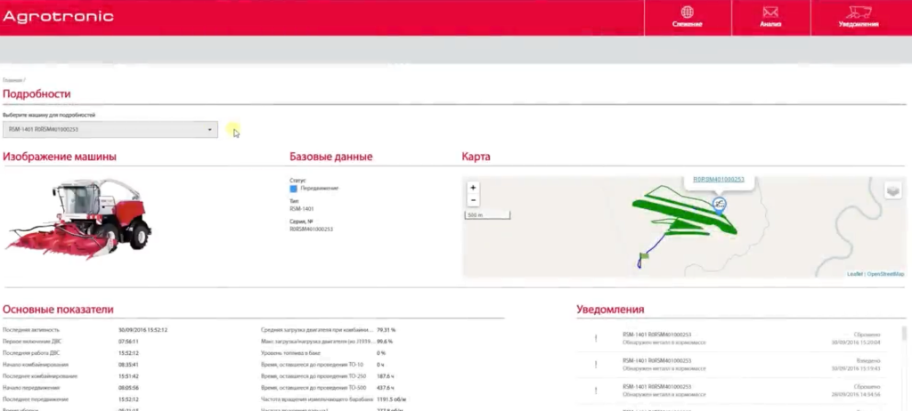Open the Слежение tracking section
This screenshot has width=912, height=411.
[687, 18]
